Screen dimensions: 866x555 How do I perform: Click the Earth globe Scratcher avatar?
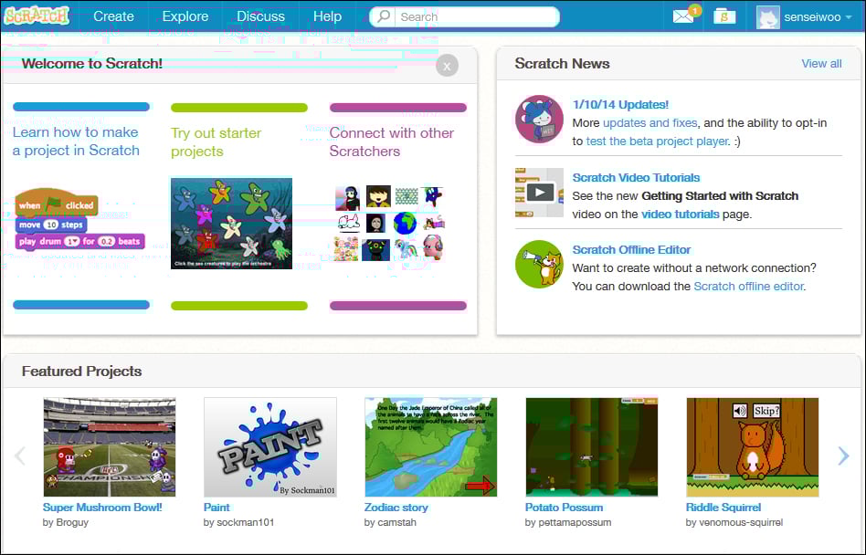tap(405, 223)
